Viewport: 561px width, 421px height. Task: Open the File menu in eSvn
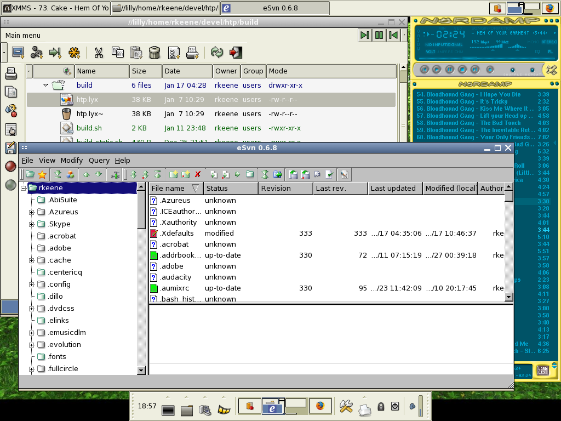[x=27, y=161]
